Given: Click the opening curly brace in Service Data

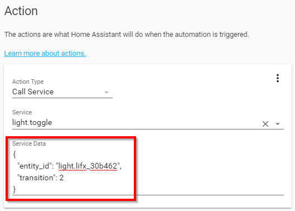Looking at the screenshot, I should coord(14,154).
